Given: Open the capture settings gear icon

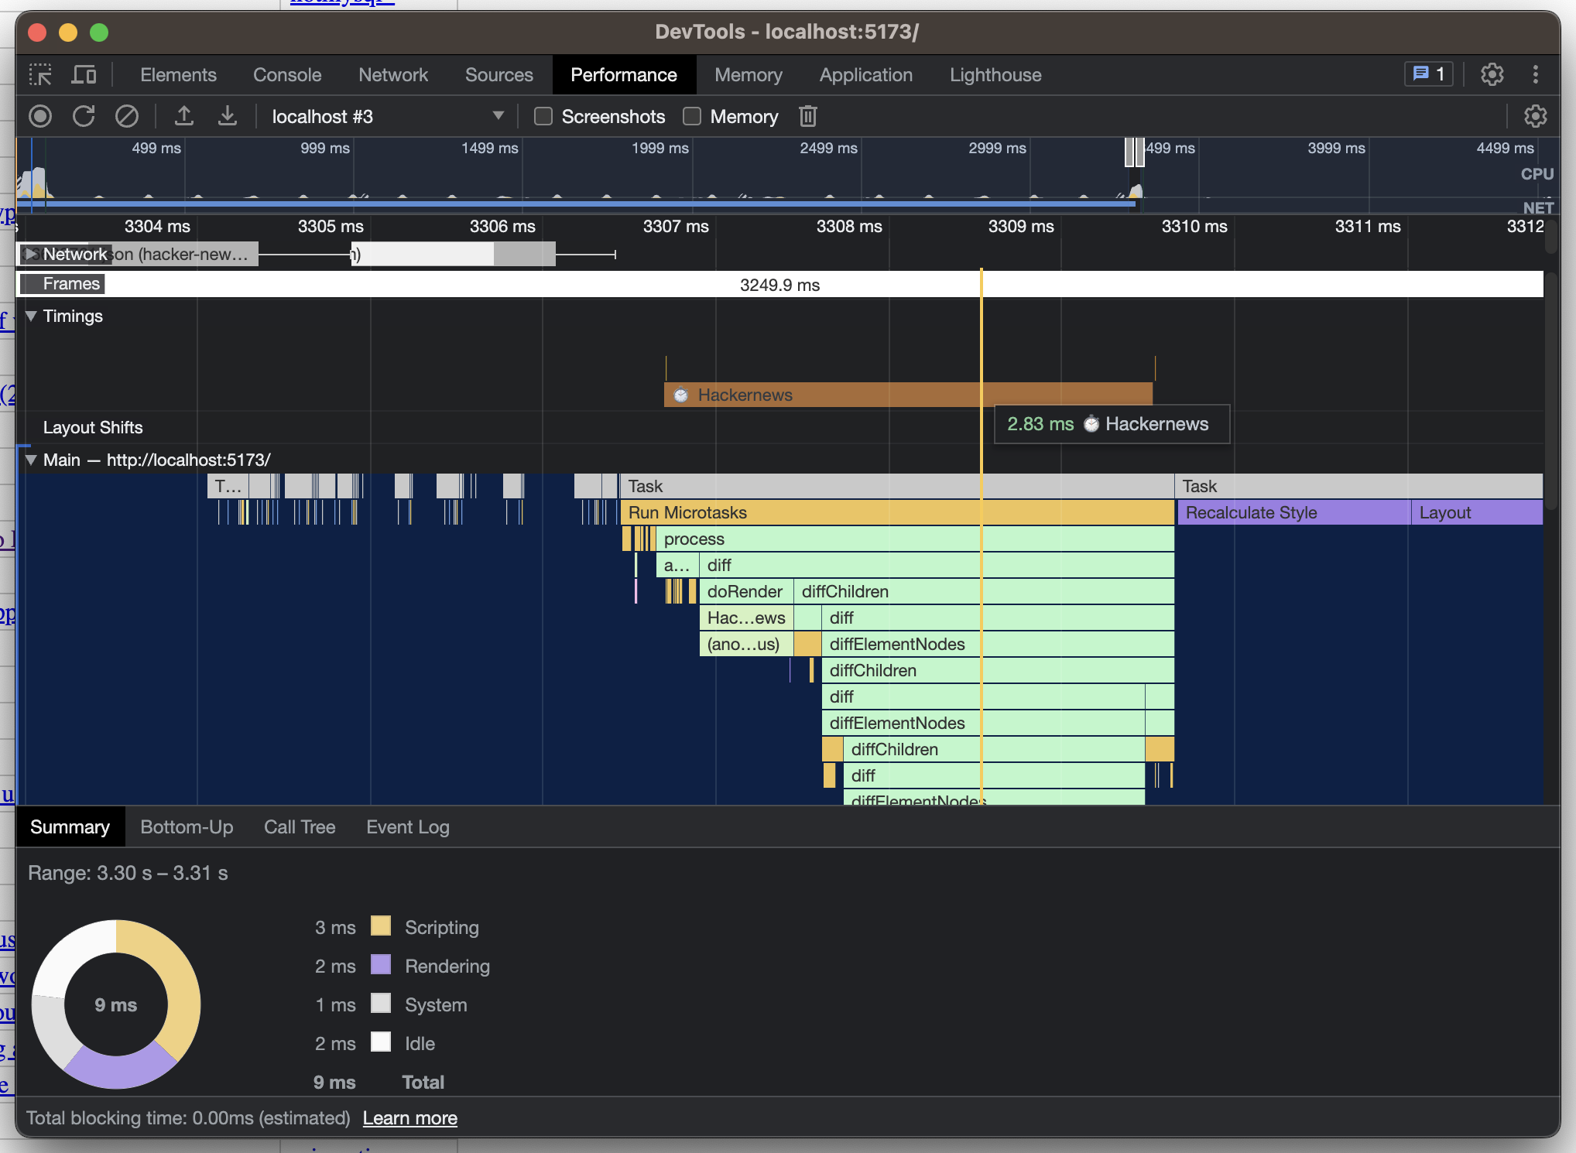Looking at the screenshot, I should click(x=1535, y=117).
